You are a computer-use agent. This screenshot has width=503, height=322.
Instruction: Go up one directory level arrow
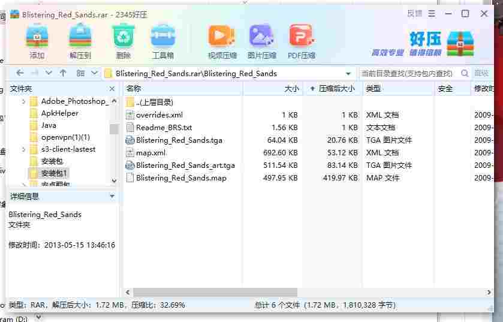tap(63, 73)
